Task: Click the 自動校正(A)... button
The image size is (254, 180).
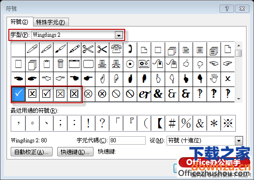Action: pos(32,152)
